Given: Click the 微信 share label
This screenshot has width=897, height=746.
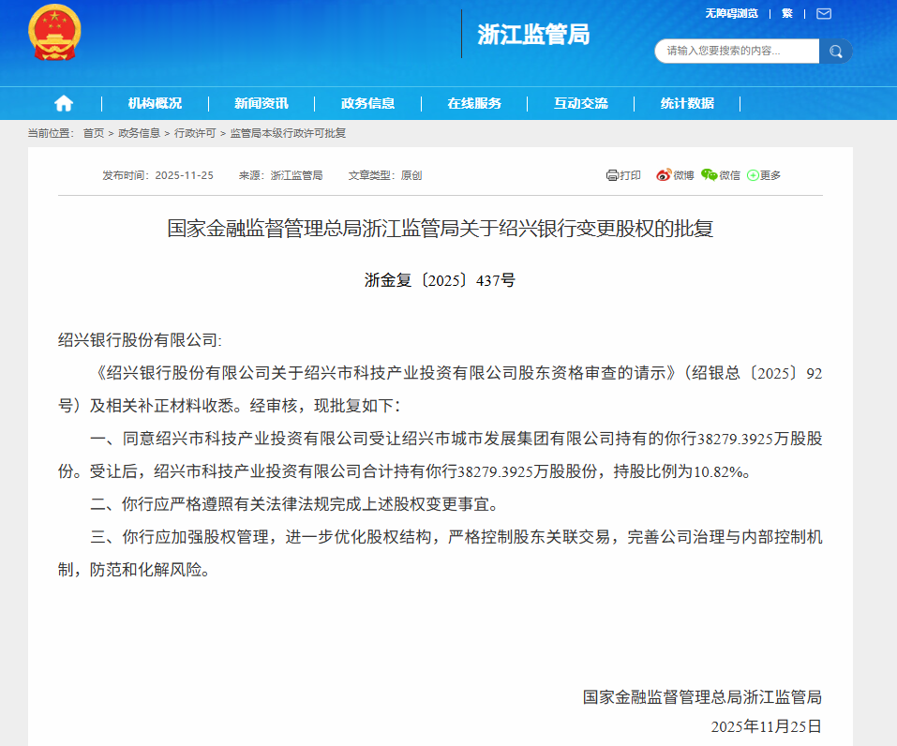Looking at the screenshot, I should (729, 175).
